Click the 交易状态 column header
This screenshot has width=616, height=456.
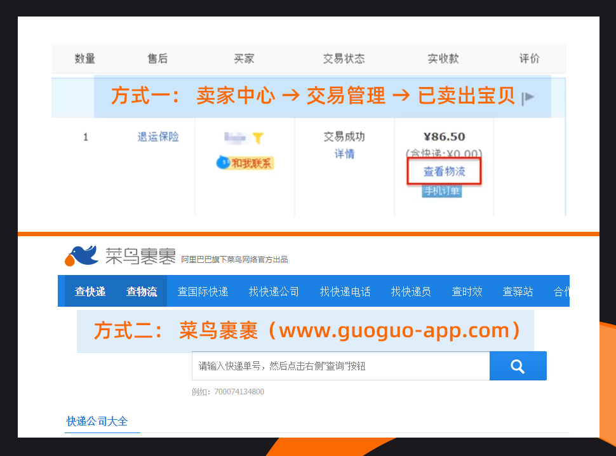[344, 58]
